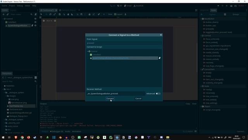Toggle the FileSystem split view mode
Screen dimensions: 248x140
[36, 77]
